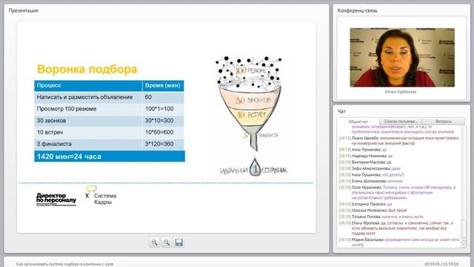Click presenter name Айгюн Курбанова
The width and height of the screenshot is (474, 267).
pyautogui.click(x=401, y=92)
